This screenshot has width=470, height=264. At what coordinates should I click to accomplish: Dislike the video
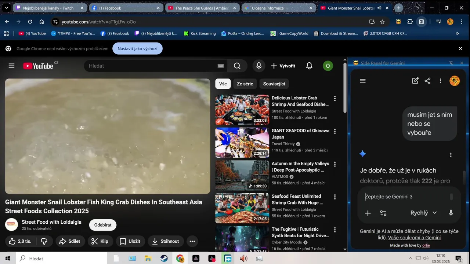point(44,241)
